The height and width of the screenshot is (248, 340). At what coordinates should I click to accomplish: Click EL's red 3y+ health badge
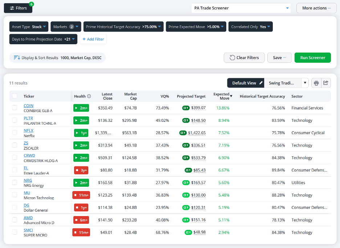click(81, 170)
